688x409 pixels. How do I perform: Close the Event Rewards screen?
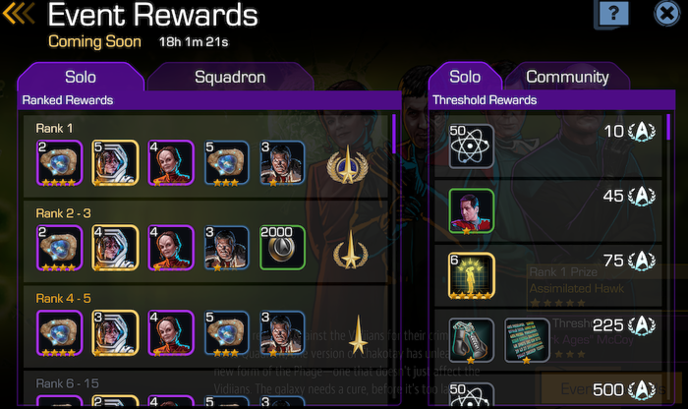tap(667, 14)
